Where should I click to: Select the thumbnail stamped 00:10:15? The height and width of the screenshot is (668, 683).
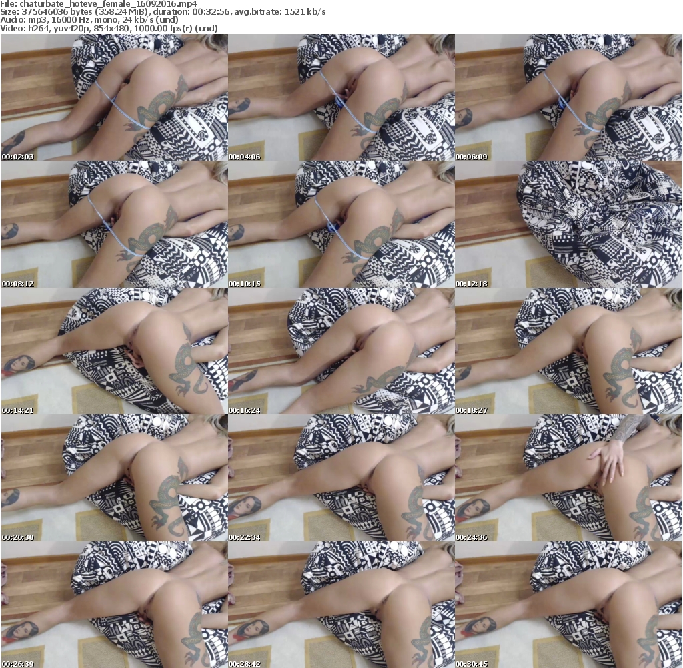click(x=341, y=224)
